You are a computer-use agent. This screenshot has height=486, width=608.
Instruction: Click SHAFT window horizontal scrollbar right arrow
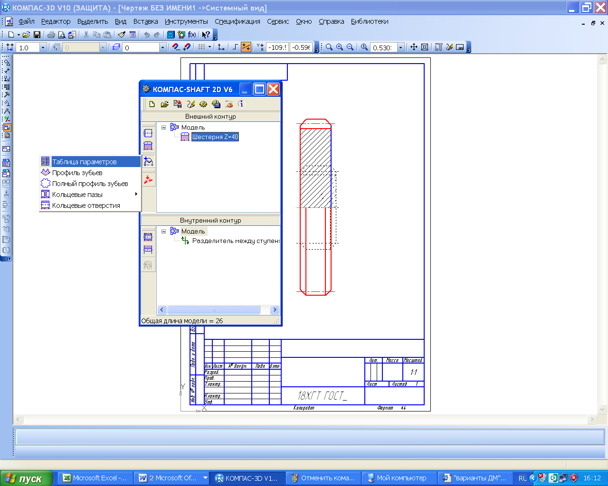[x=275, y=309]
